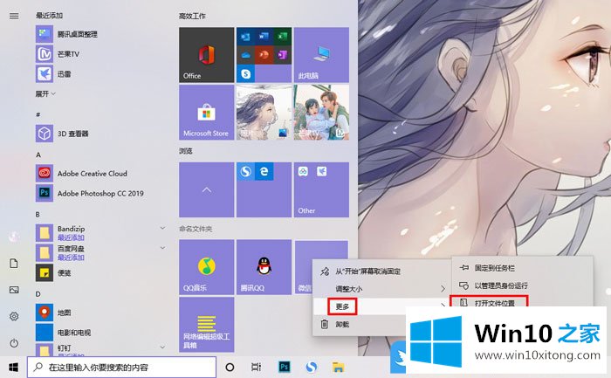
Task: Click the 此电脑 tile
Action: 321,54
